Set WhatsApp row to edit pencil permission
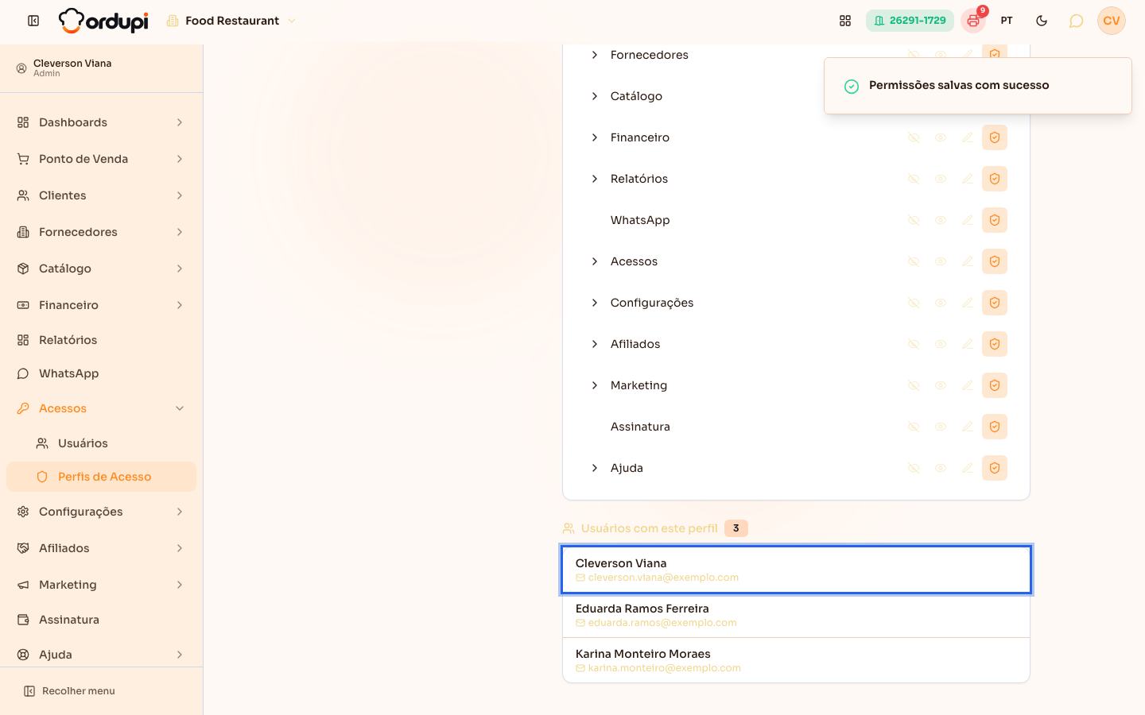This screenshot has height=715, width=1145. click(968, 220)
